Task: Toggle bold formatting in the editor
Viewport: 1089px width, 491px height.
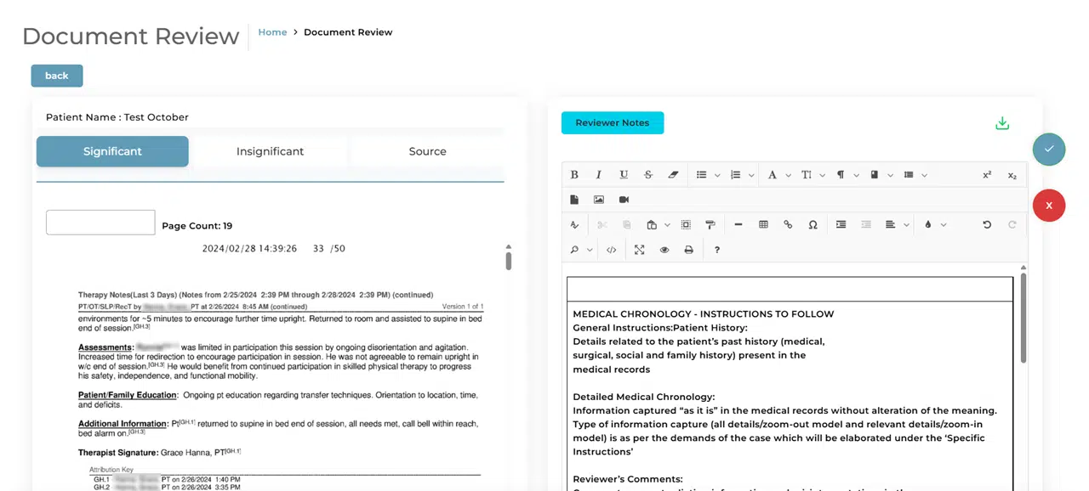Action: pyautogui.click(x=574, y=175)
